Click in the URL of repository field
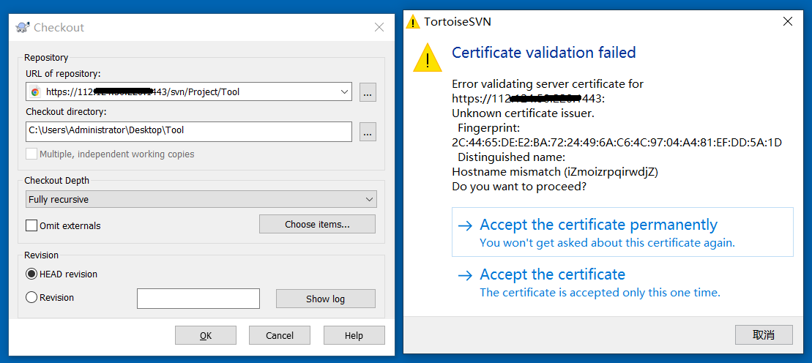The width and height of the screenshot is (812, 363). coord(188,92)
